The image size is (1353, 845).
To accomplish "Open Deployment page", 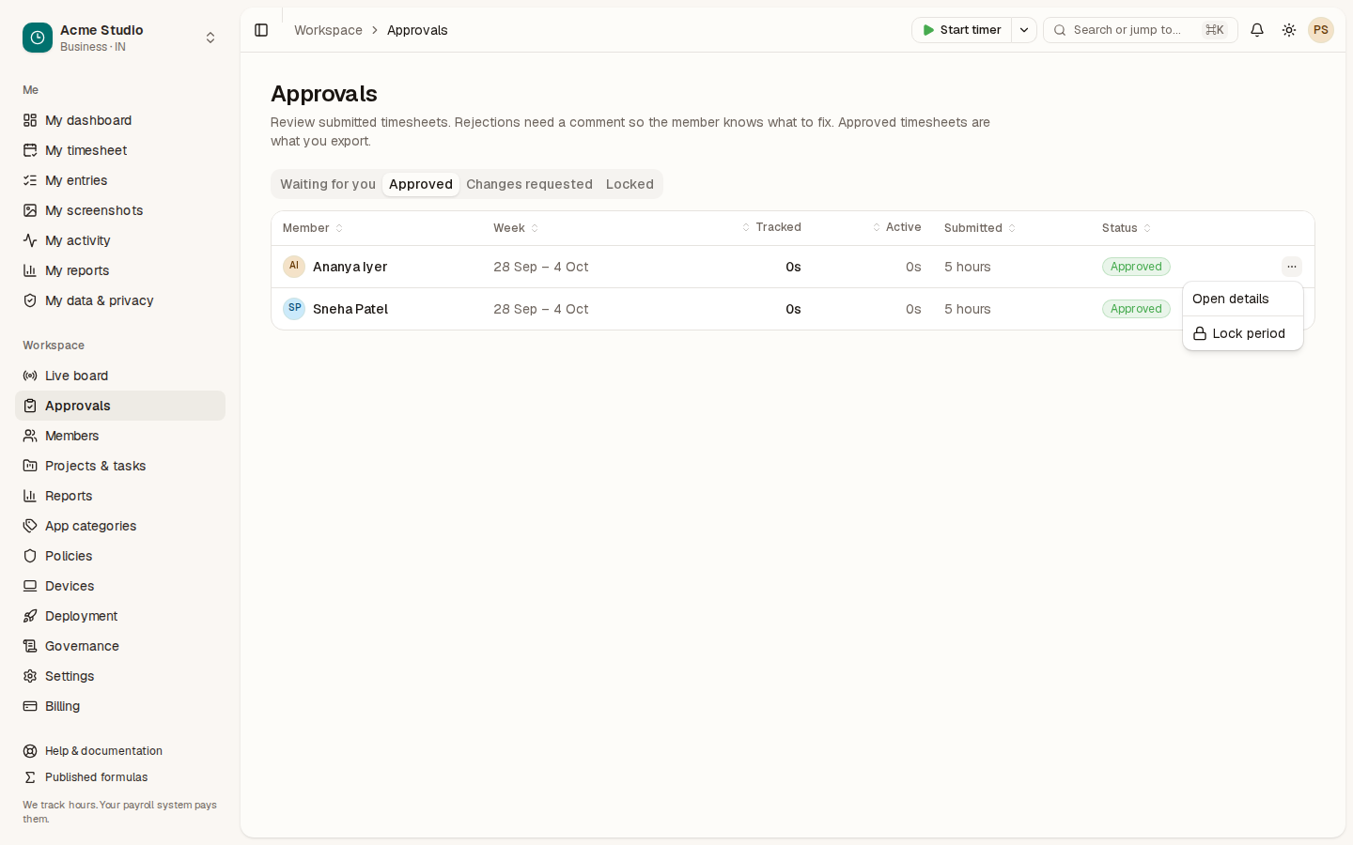I will (x=120, y=616).
